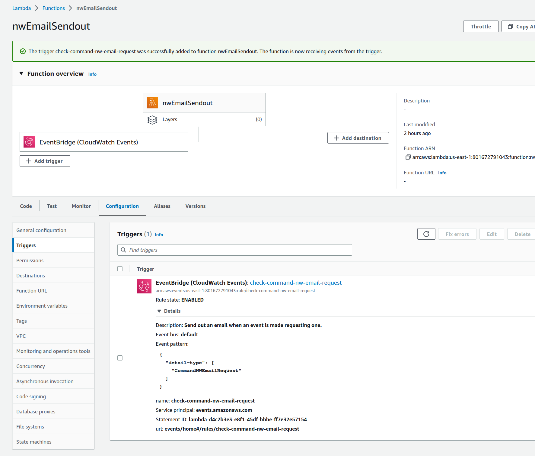Open Permissions in the side menu

53,260
